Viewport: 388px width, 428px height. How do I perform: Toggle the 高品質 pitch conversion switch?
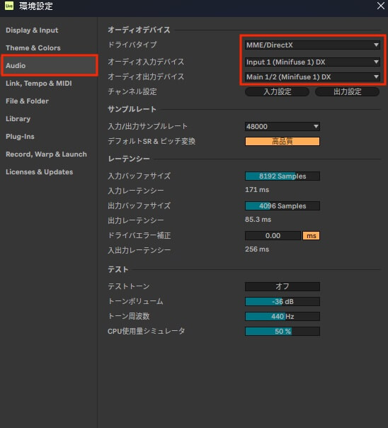[283, 142]
